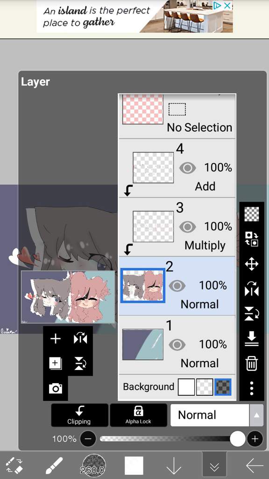269x479 pixels.
Task: Tap the camera import layer icon
Action: [x=55, y=388]
